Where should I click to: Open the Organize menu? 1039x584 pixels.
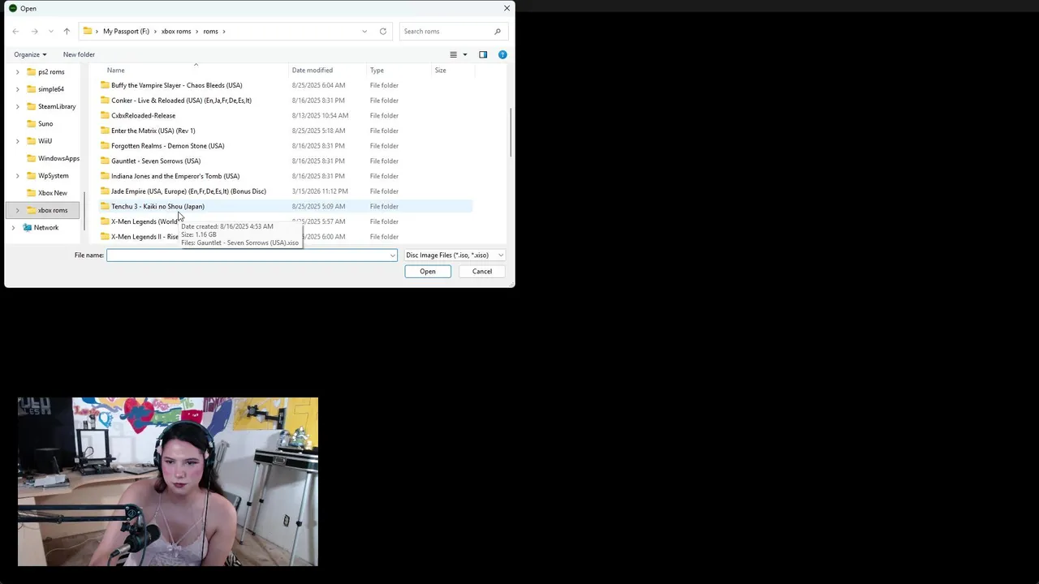tap(30, 54)
